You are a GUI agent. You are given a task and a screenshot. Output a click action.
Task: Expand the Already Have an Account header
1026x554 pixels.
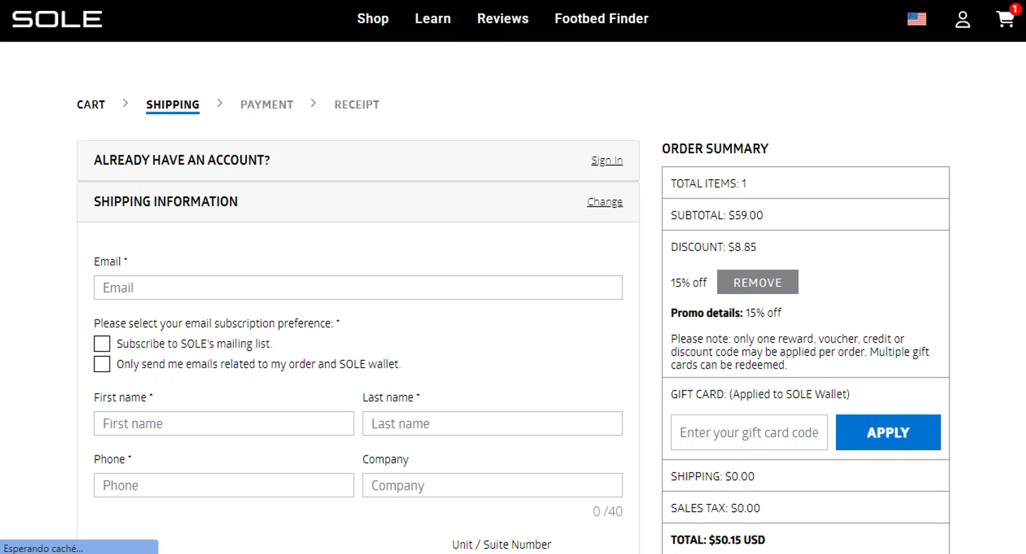coord(358,161)
